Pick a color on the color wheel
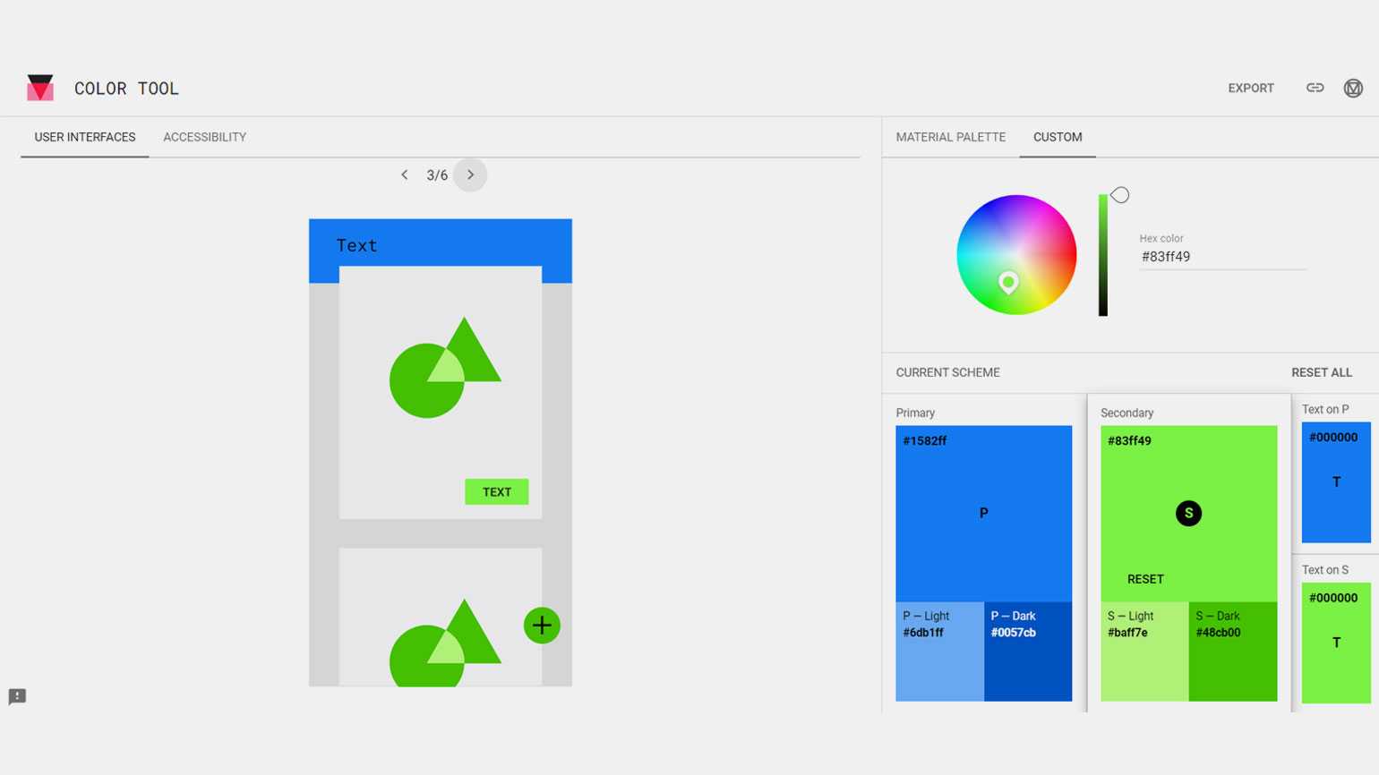 [x=1016, y=254]
